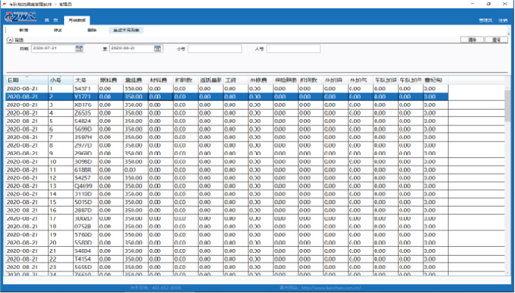Viewport: 515px width, 293px height.
Task: Select the row with plate 54804
Action: coord(227,251)
